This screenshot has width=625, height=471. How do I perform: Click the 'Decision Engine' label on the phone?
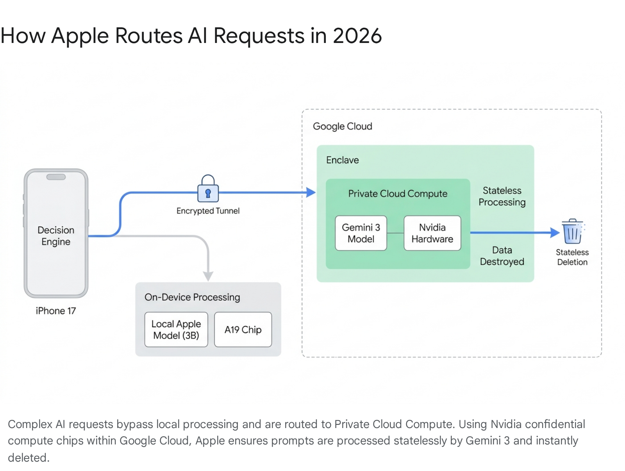pyautogui.click(x=56, y=235)
